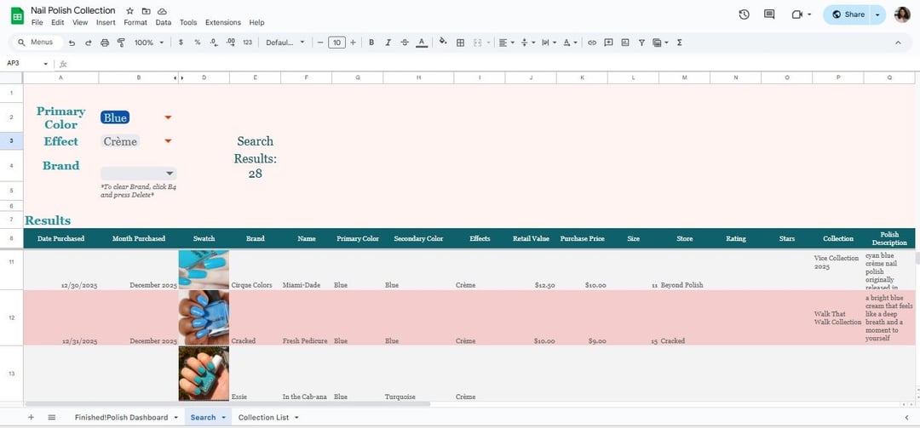Click the undo arrow

(72, 43)
